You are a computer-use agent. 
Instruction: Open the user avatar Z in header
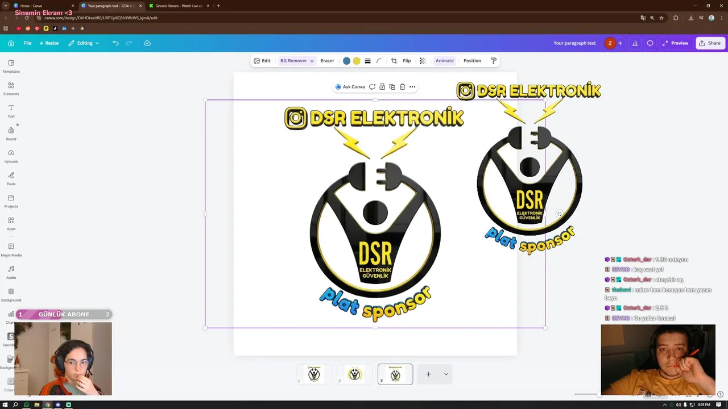(x=610, y=43)
